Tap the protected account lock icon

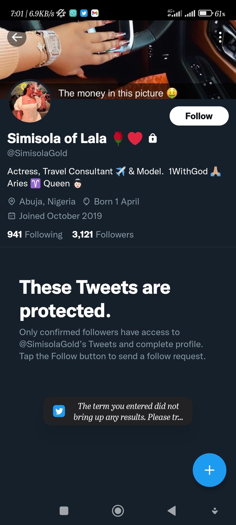pyautogui.click(x=153, y=138)
